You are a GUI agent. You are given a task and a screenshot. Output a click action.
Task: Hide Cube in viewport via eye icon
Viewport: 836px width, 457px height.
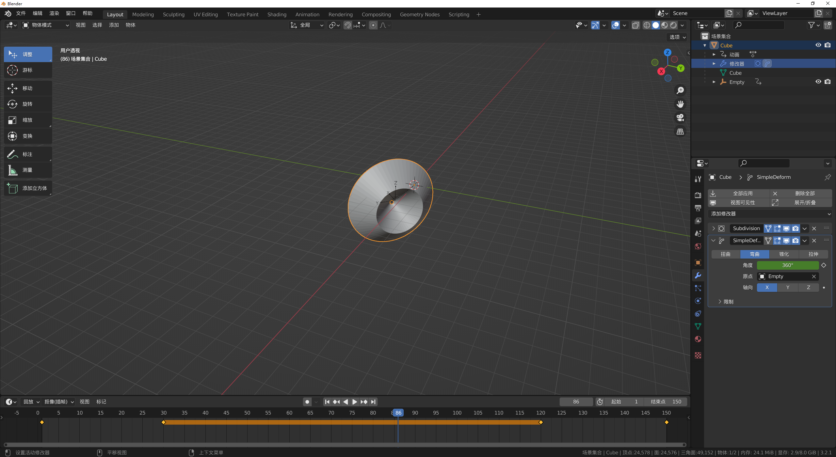[x=818, y=45]
